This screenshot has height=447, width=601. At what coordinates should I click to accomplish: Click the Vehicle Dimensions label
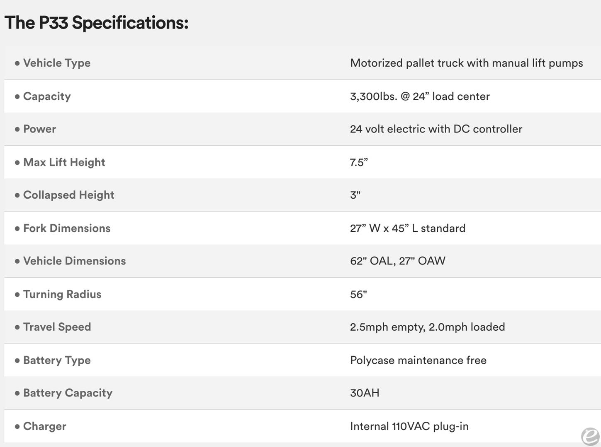click(x=74, y=261)
